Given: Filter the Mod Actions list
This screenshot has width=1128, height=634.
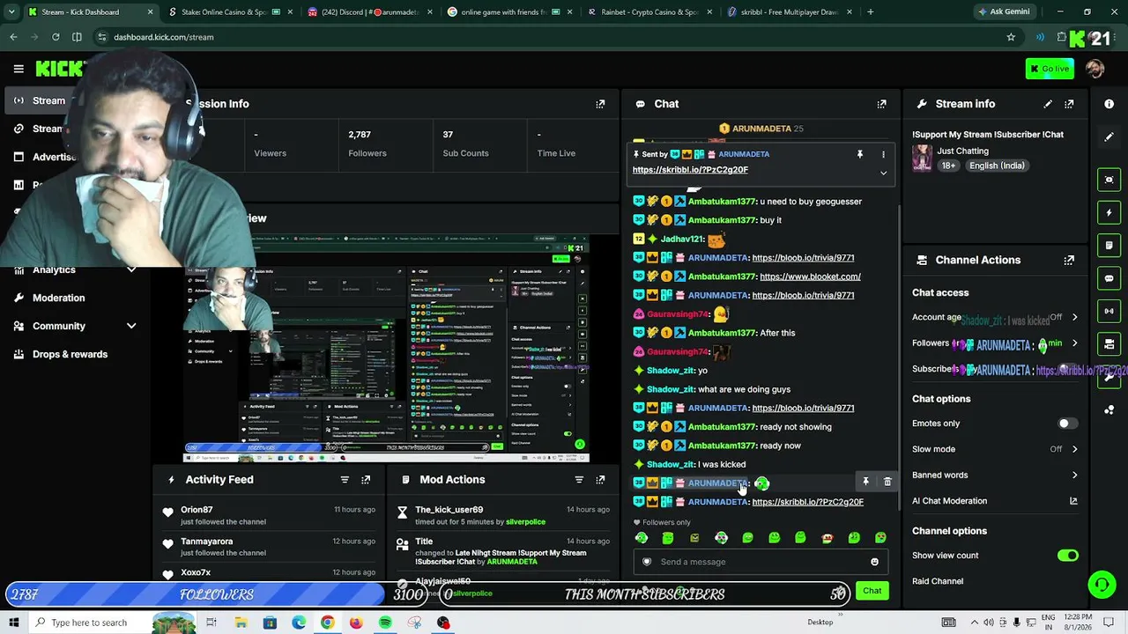Looking at the screenshot, I should coord(579,480).
